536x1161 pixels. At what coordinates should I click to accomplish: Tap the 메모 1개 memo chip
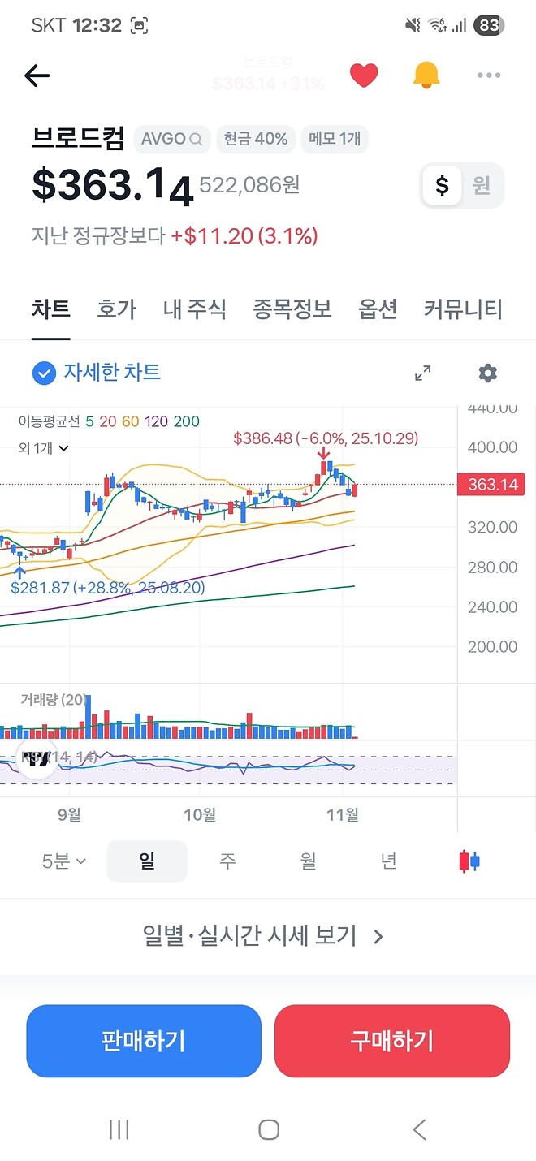(x=336, y=139)
